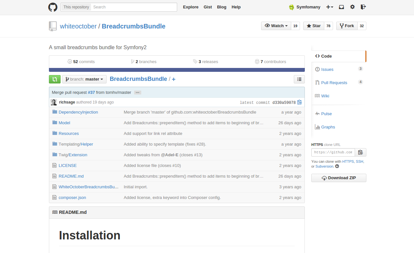
Task: Open the create-new plus icon in header
Action: pos(330,7)
